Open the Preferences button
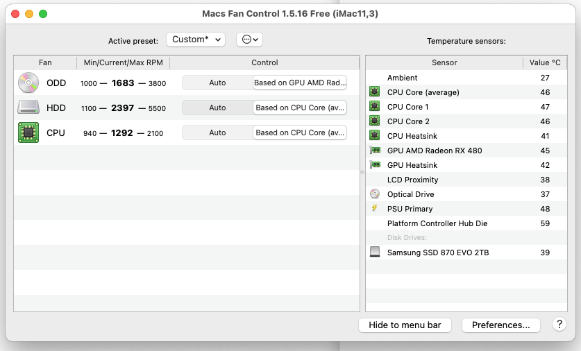Screen dimensions: 581x351 pos(500,325)
